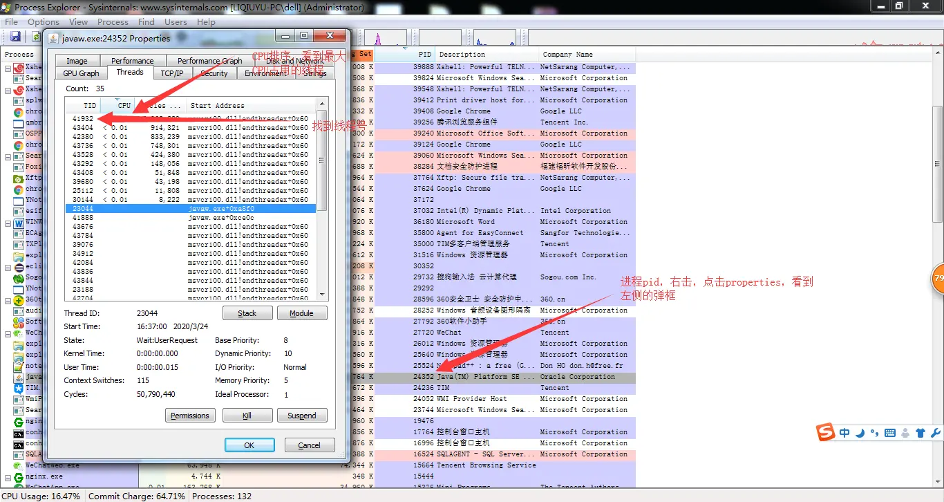Image resolution: width=944 pixels, height=502 pixels.
Task: Click the WeChat icon in the PID 27720 row
Action: click(19, 333)
